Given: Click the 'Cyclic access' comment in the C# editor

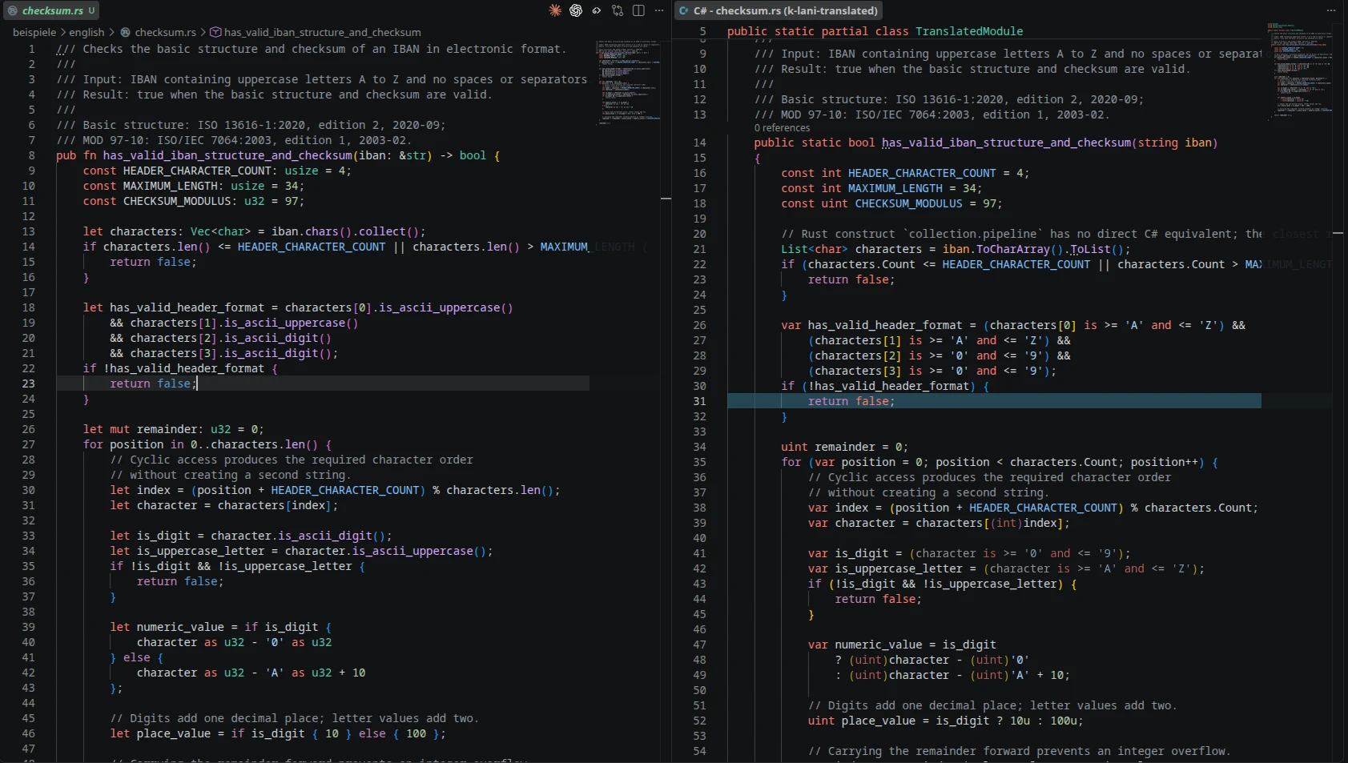Looking at the screenshot, I should 989,477.
